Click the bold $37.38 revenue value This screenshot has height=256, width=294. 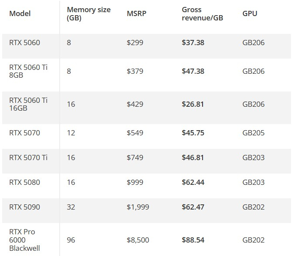(193, 43)
